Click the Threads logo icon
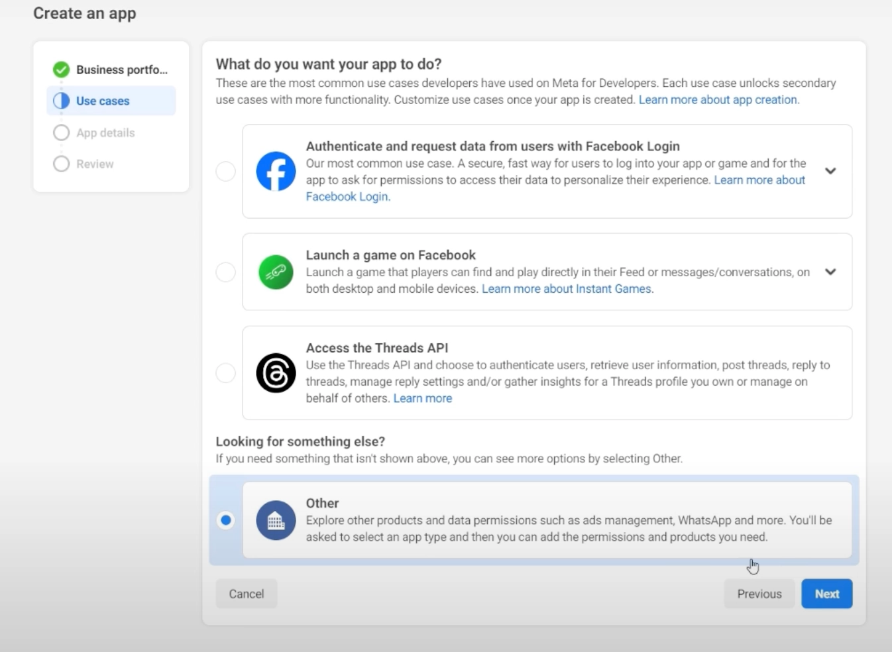892x652 pixels. point(276,373)
